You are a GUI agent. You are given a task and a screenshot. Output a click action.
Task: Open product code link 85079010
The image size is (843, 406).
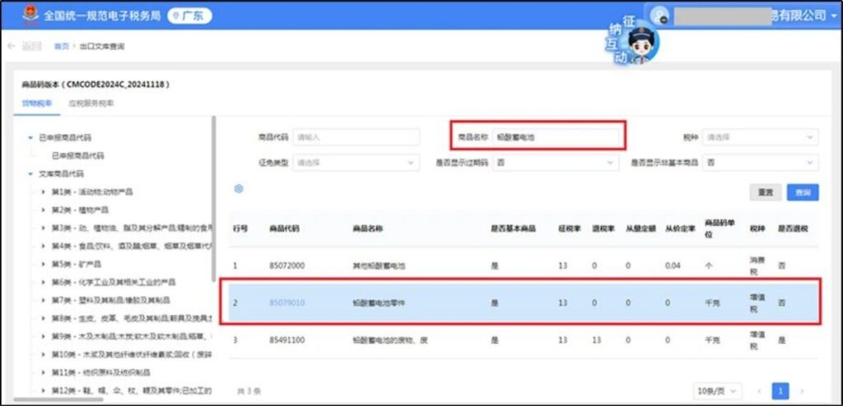coord(286,302)
